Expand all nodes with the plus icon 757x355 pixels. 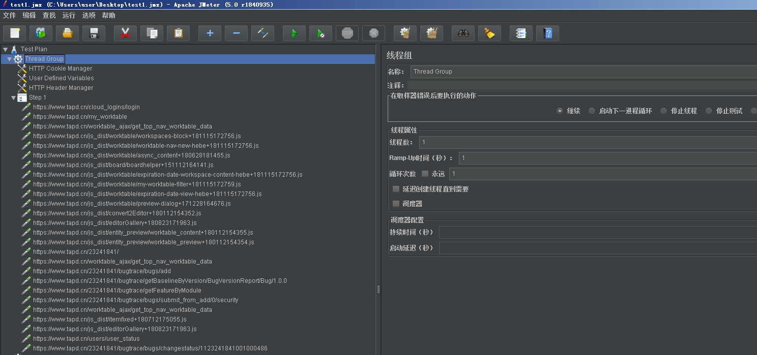pyautogui.click(x=210, y=34)
